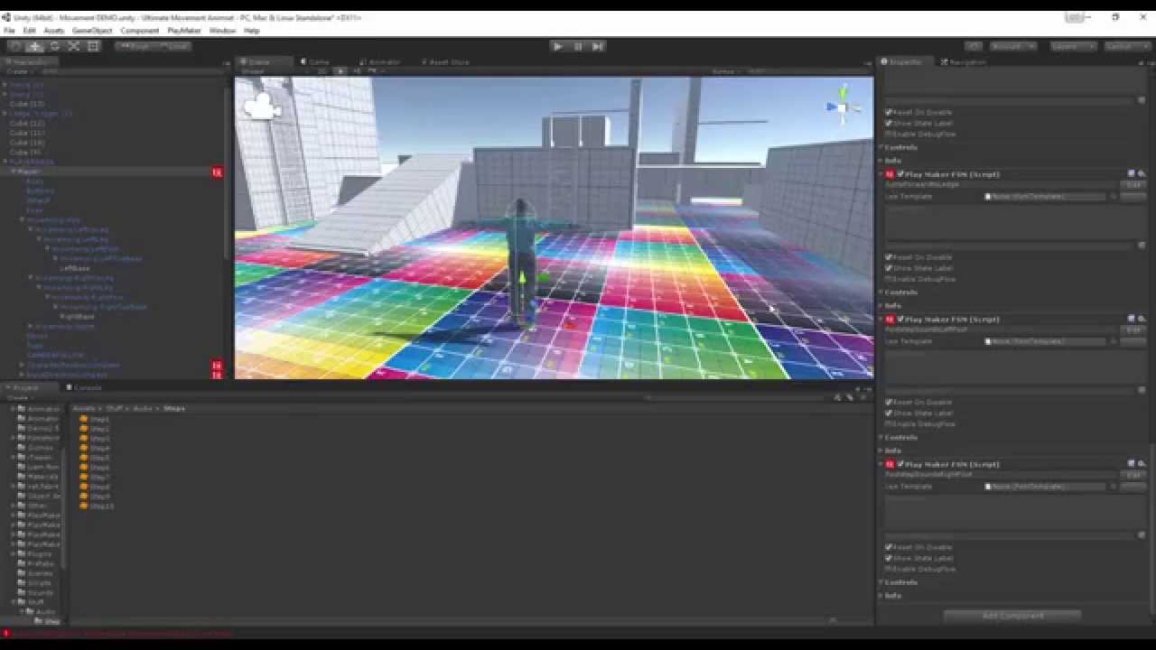Click the camera gizmo in the Scene view
This screenshot has width=1156, height=650.
tap(261, 107)
